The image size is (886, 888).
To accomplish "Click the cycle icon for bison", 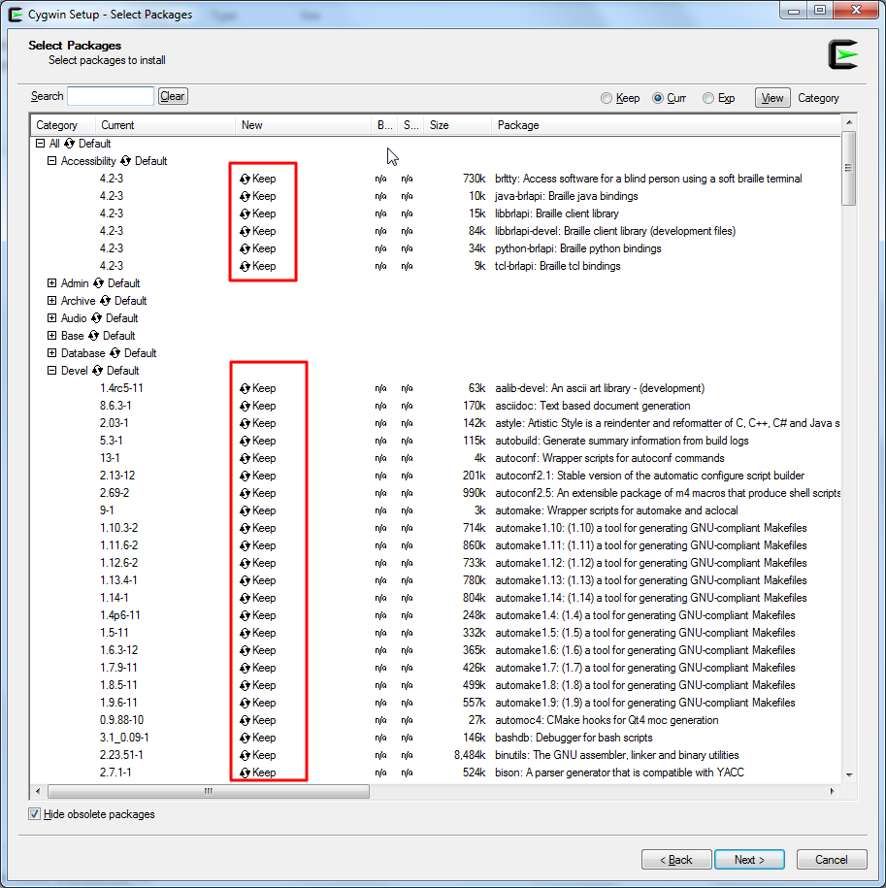I will [245, 773].
